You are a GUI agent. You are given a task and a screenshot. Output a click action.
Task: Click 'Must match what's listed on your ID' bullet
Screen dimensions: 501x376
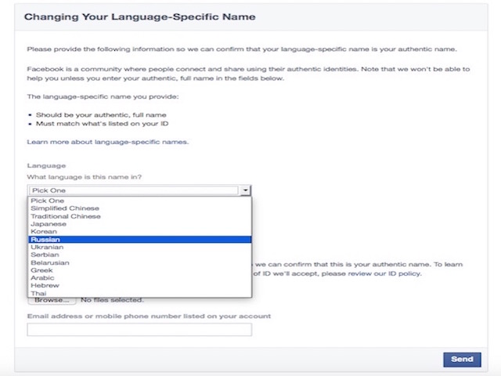[x=102, y=124]
